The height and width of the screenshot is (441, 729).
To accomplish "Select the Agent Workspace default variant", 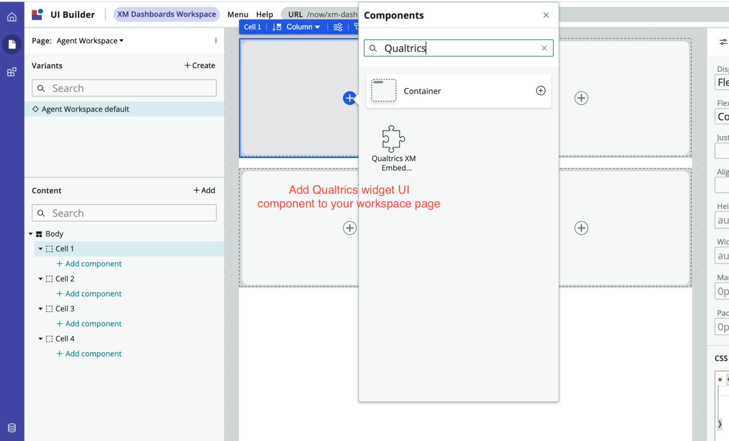I will point(85,109).
